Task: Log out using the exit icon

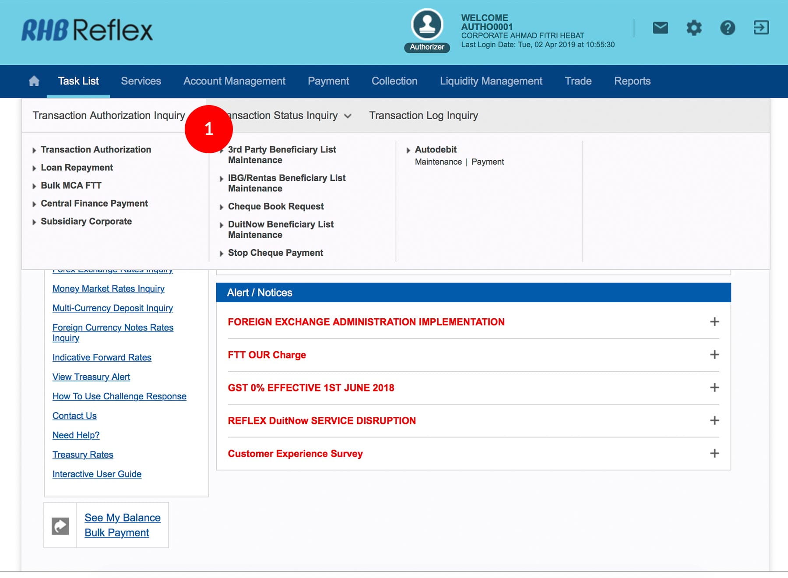Action: point(761,28)
